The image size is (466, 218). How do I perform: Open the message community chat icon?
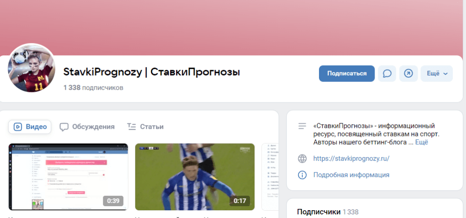387,73
